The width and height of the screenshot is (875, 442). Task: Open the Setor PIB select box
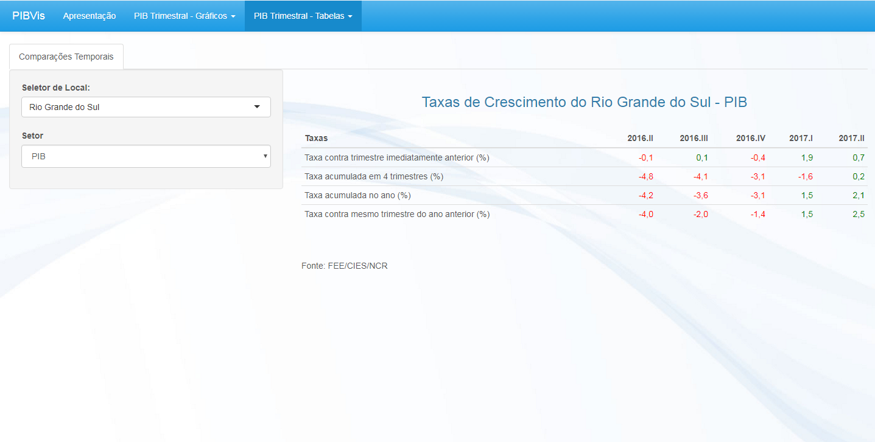146,156
